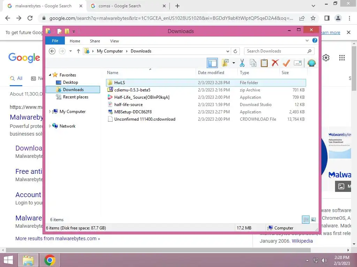
Task: Open the File ribbon tab
Action: click(x=55, y=41)
